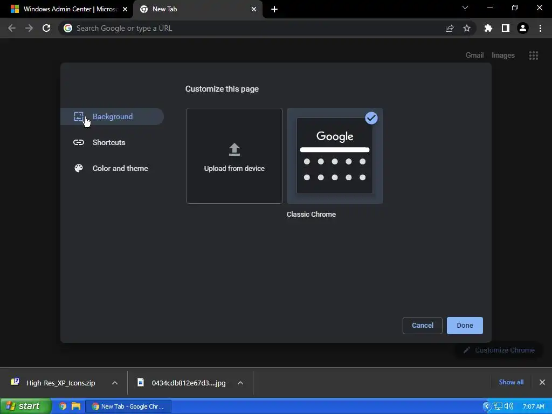Click the browser back arrow
The height and width of the screenshot is (414, 552).
click(12, 28)
